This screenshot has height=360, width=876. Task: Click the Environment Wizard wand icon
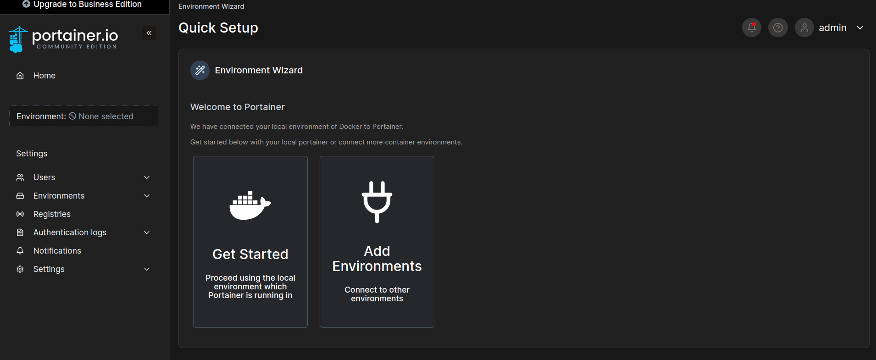(200, 70)
